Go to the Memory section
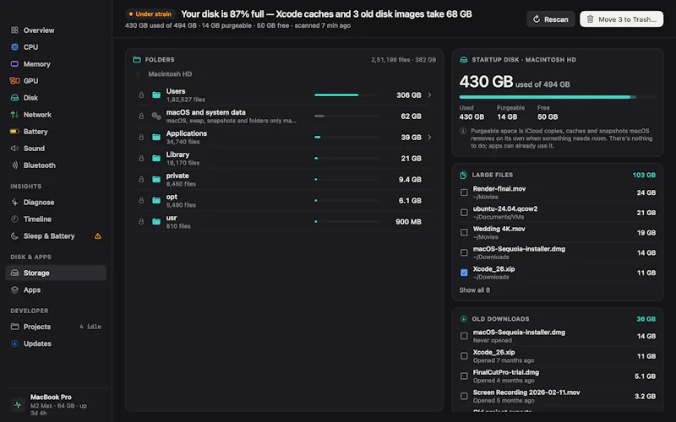The width and height of the screenshot is (676, 422). [x=56, y=64]
